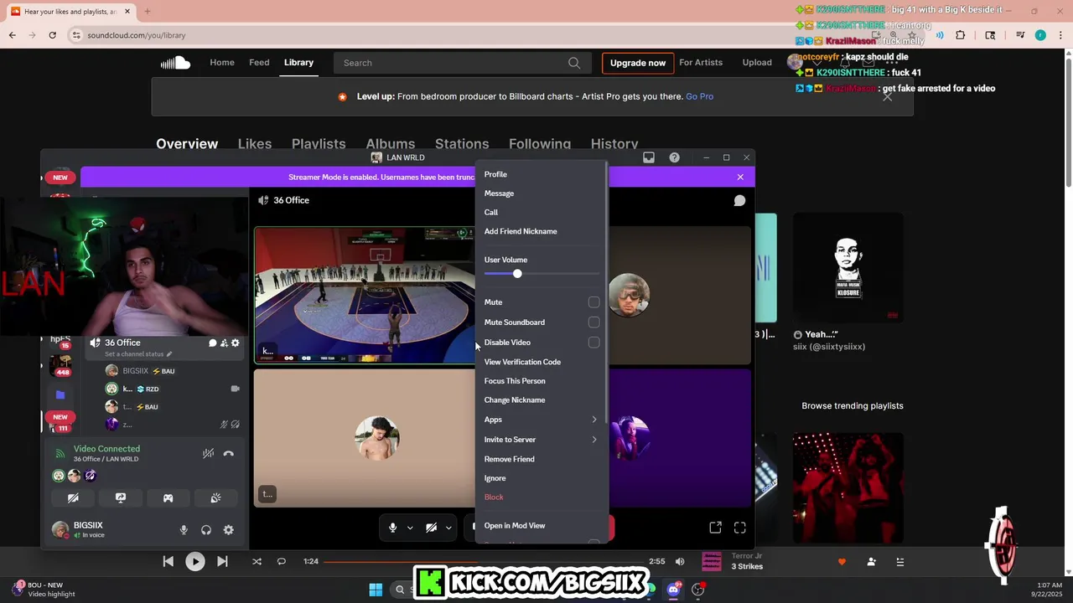1073x603 pixels.
Task: Enter full screen in the Discord call
Action: pyautogui.click(x=740, y=527)
